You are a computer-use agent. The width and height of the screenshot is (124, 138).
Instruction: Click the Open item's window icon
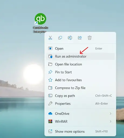point(50,49)
